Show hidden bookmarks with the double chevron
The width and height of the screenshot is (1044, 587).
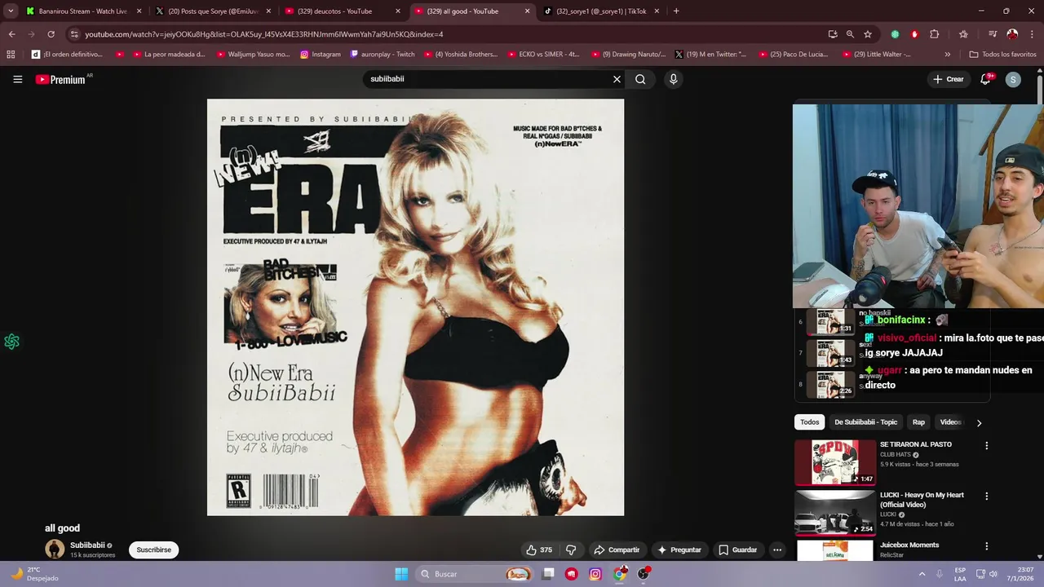click(947, 55)
